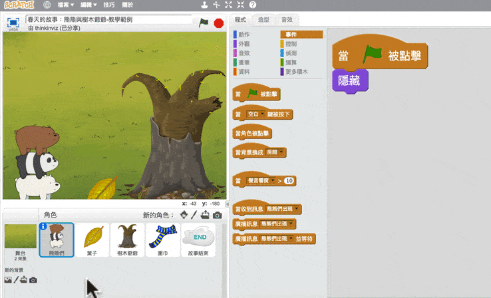Select the 故事結束 sprite
Image resolution: width=491 pixels, height=298 pixels.
(198, 240)
